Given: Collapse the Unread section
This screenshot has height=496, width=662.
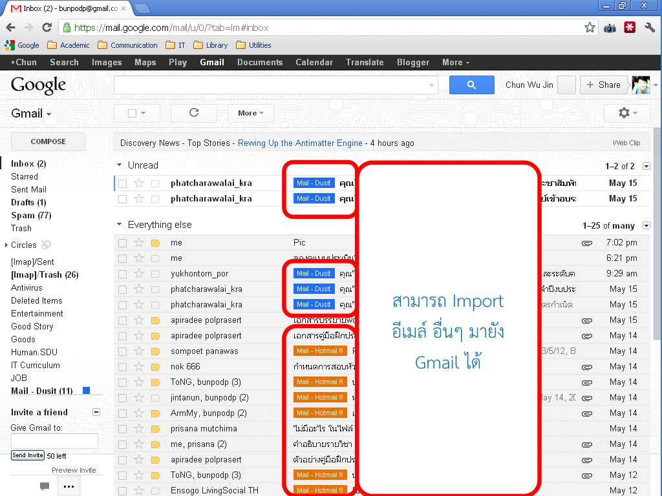Looking at the screenshot, I should coord(119,165).
